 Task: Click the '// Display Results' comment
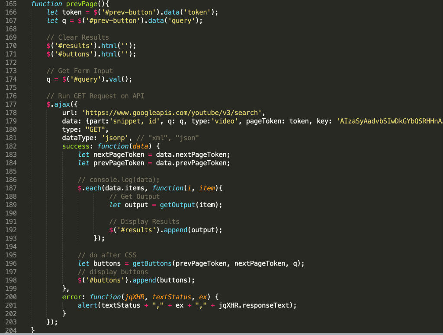pyautogui.click(x=144, y=221)
